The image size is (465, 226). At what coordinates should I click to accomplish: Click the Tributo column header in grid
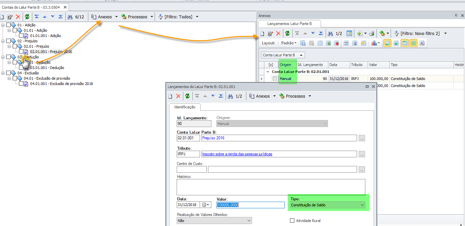point(358,65)
